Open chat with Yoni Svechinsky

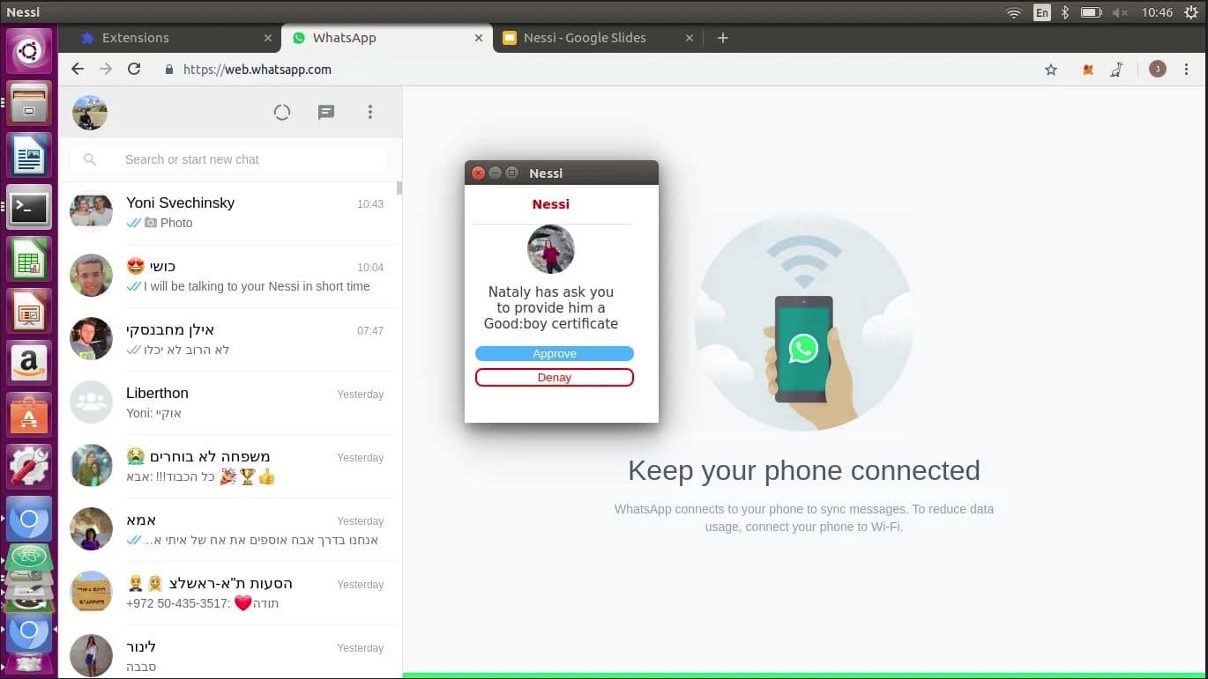[229, 212]
